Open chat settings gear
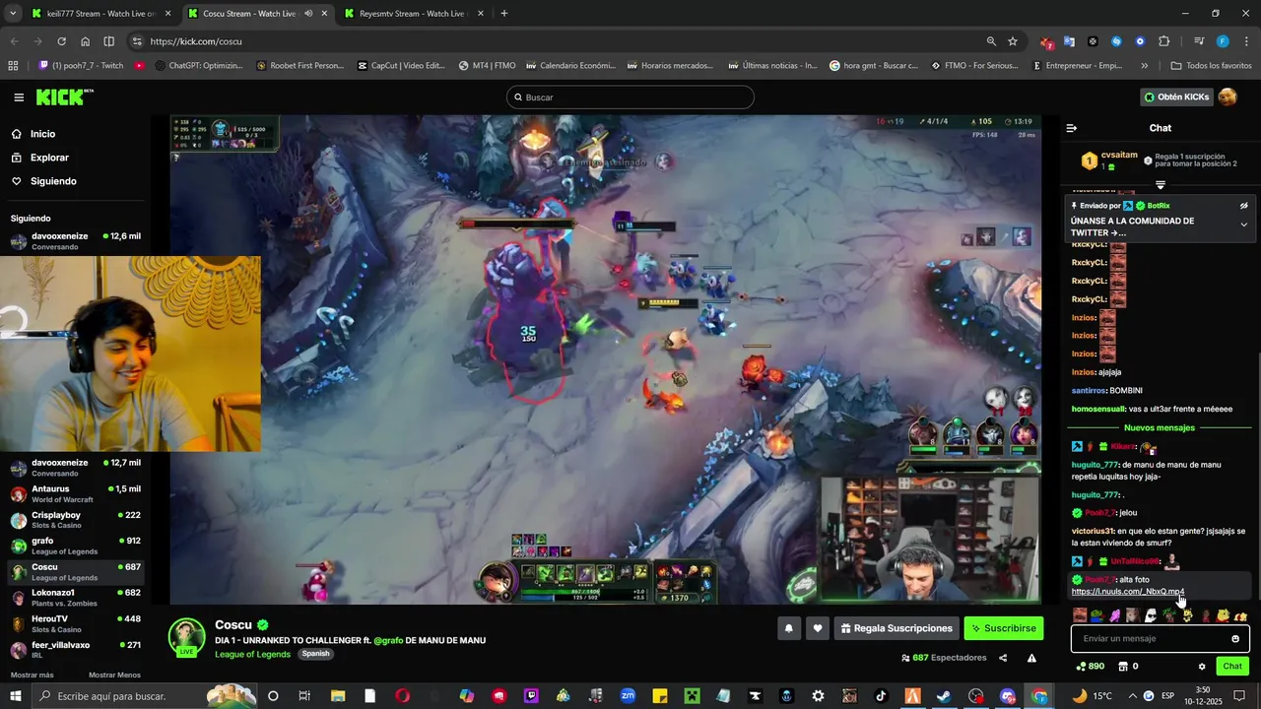 coord(1202,667)
